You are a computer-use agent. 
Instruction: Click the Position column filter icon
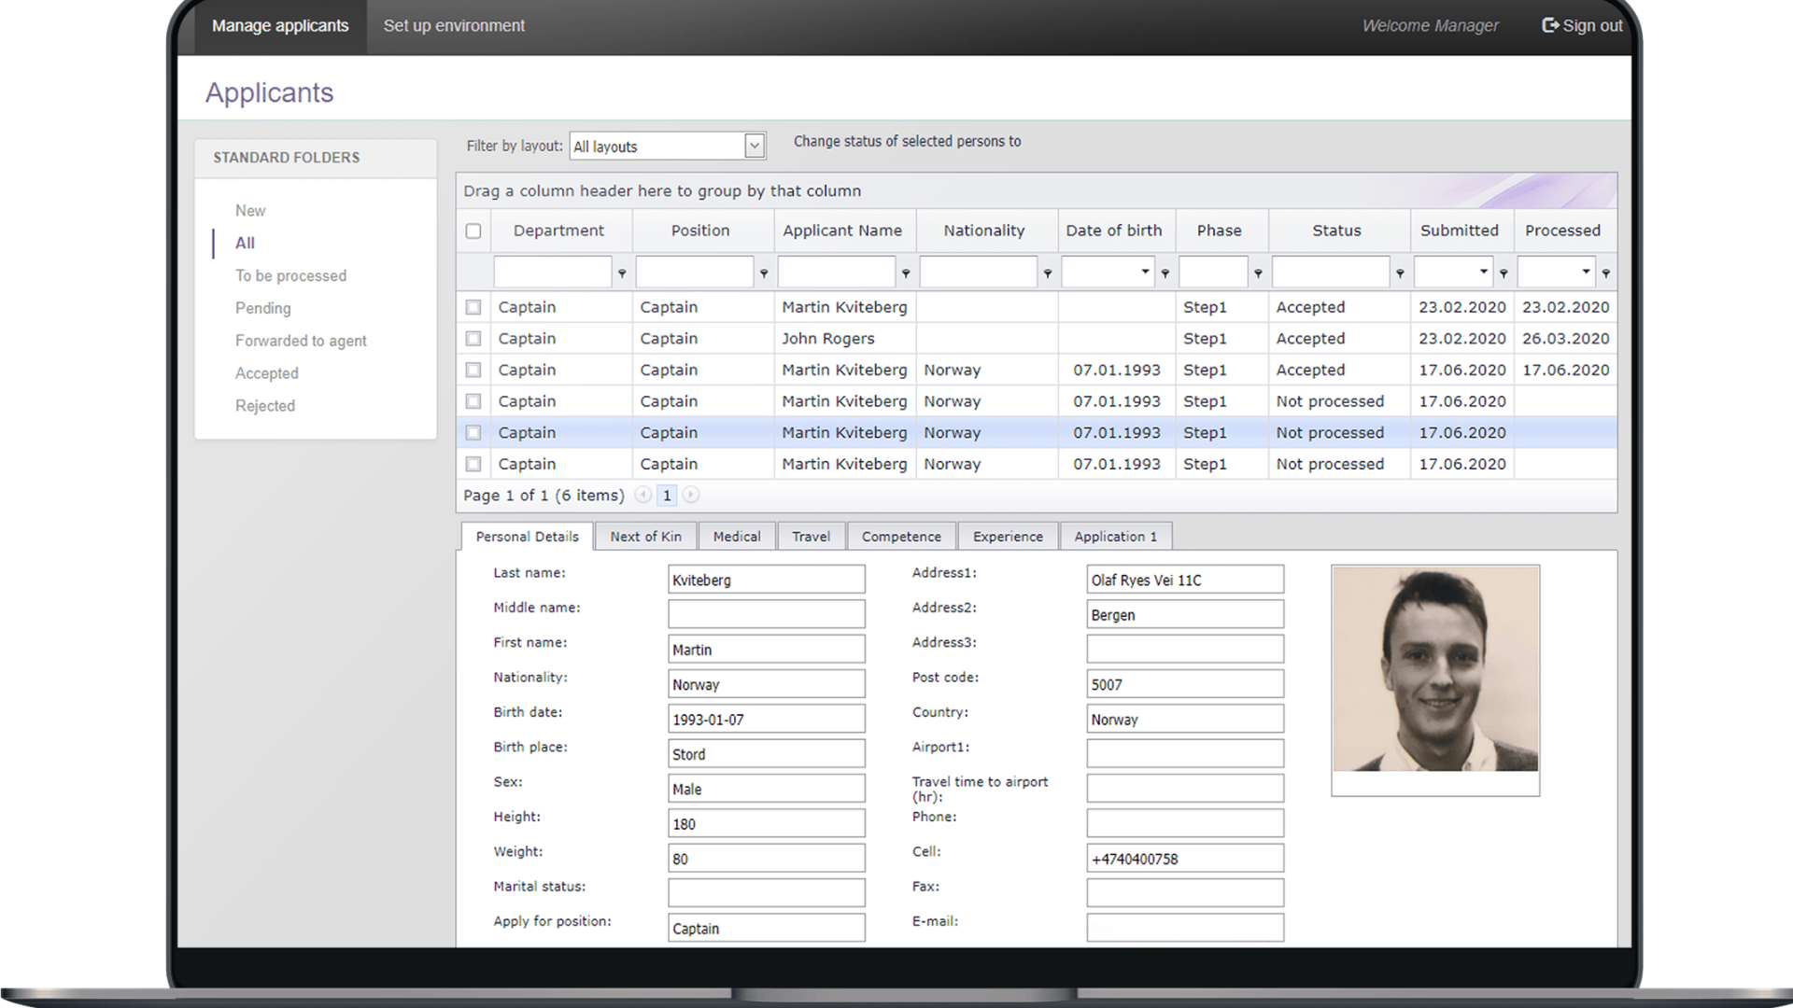764,273
